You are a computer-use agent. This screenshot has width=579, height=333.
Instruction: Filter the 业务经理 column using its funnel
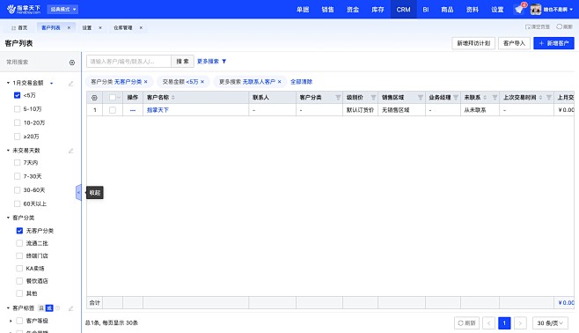click(x=456, y=98)
